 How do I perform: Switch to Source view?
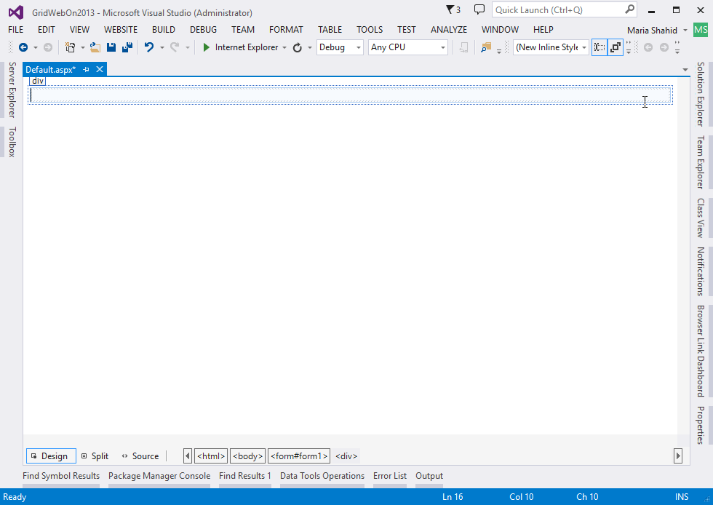[x=140, y=456]
